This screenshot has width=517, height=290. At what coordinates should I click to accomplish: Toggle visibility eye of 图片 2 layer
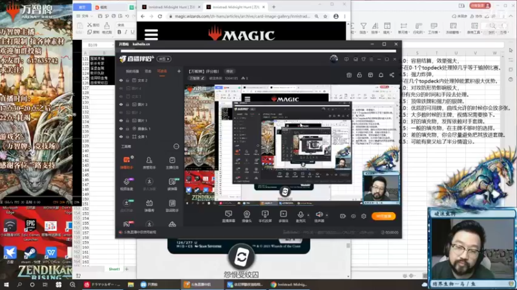click(121, 112)
